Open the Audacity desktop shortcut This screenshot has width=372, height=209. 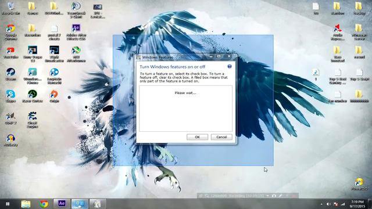click(10, 140)
